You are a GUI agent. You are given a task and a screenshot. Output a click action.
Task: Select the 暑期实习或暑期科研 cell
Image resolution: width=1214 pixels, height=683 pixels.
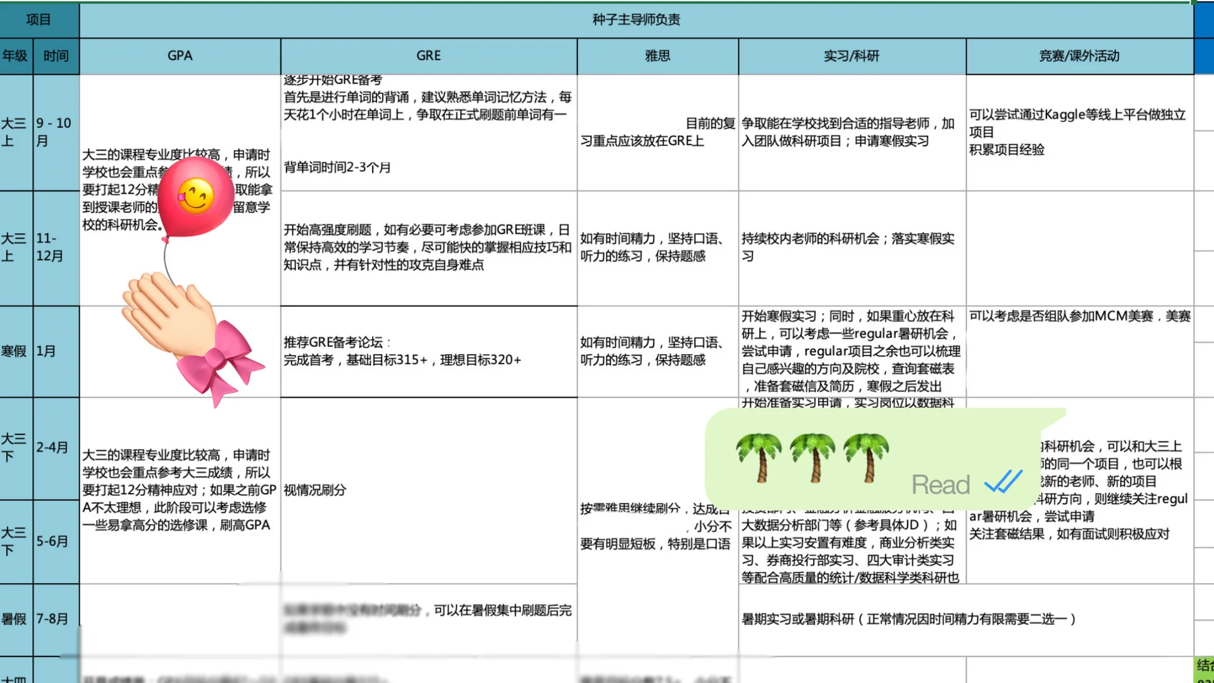point(965,619)
